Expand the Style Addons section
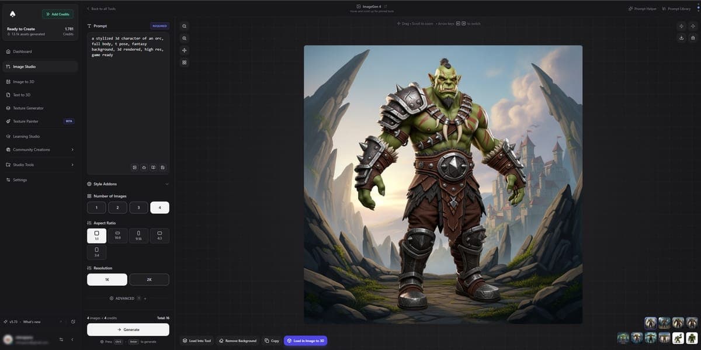This screenshot has height=350, width=701. [x=128, y=184]
